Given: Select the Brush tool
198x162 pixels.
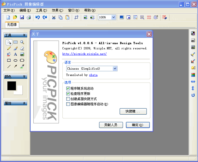Looking at the screenshot, I should click(15, 48).
